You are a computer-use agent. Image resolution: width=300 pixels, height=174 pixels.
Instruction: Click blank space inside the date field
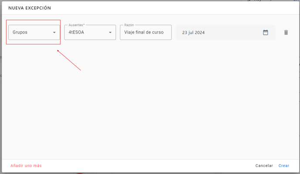233,32
